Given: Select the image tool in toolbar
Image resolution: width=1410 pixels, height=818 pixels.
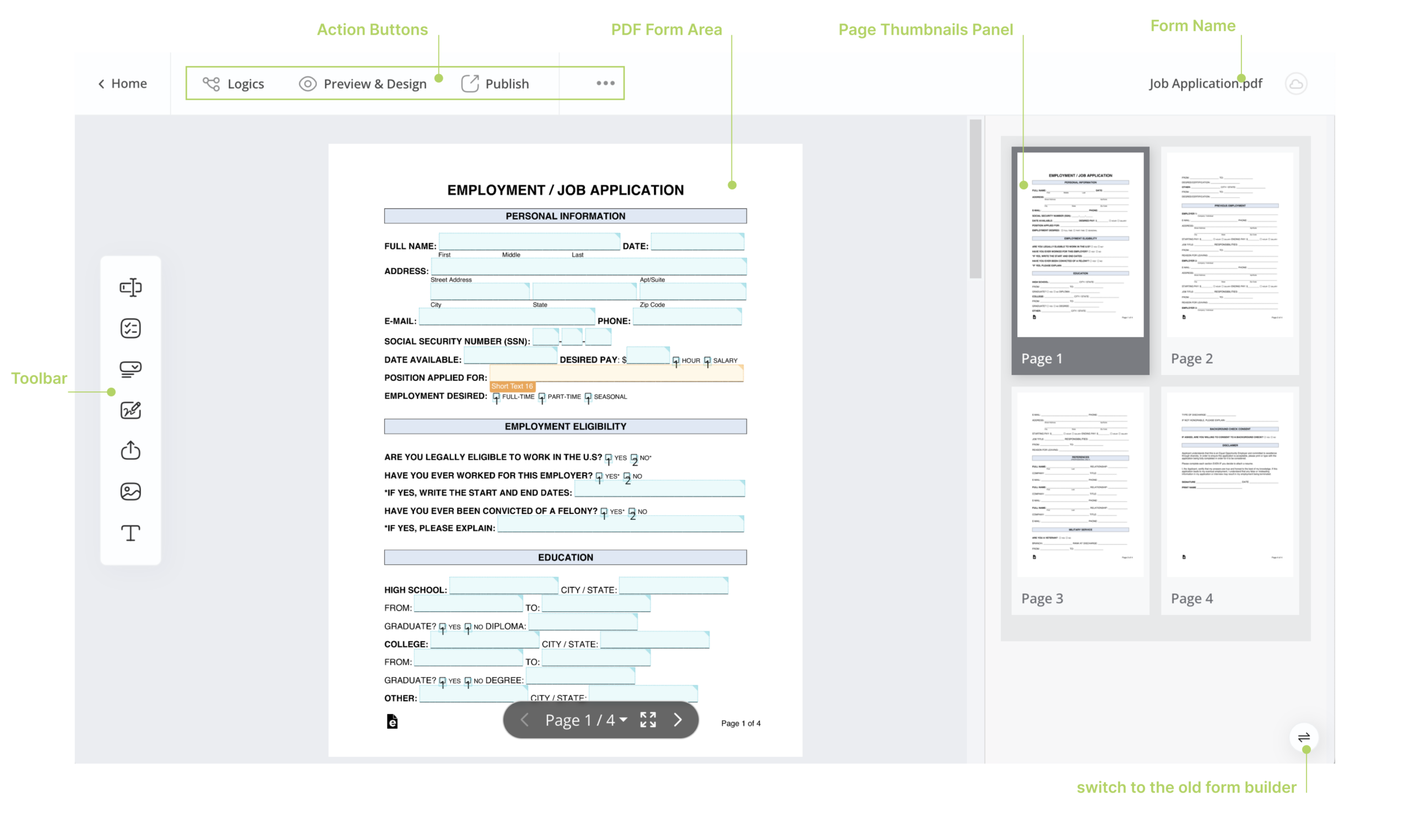Looking at the screenshot, I should point(131,492).
